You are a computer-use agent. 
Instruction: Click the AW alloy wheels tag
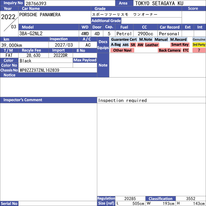(140, 45)
